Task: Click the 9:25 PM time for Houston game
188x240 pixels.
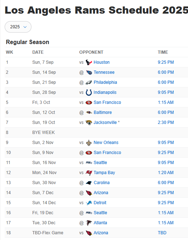Action: click(166, 62)
